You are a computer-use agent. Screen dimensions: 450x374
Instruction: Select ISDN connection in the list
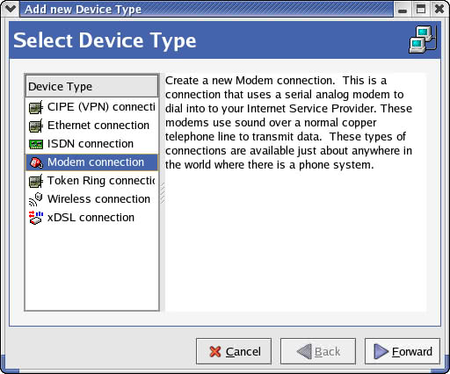pyautogui.click(x=91, y=144)
